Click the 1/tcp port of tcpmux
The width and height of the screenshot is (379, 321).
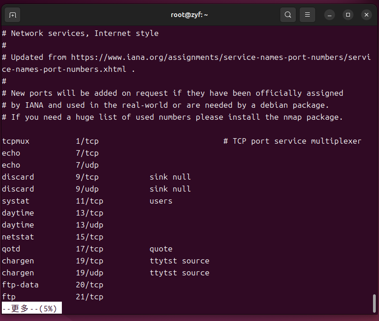[x=87, y=141]
